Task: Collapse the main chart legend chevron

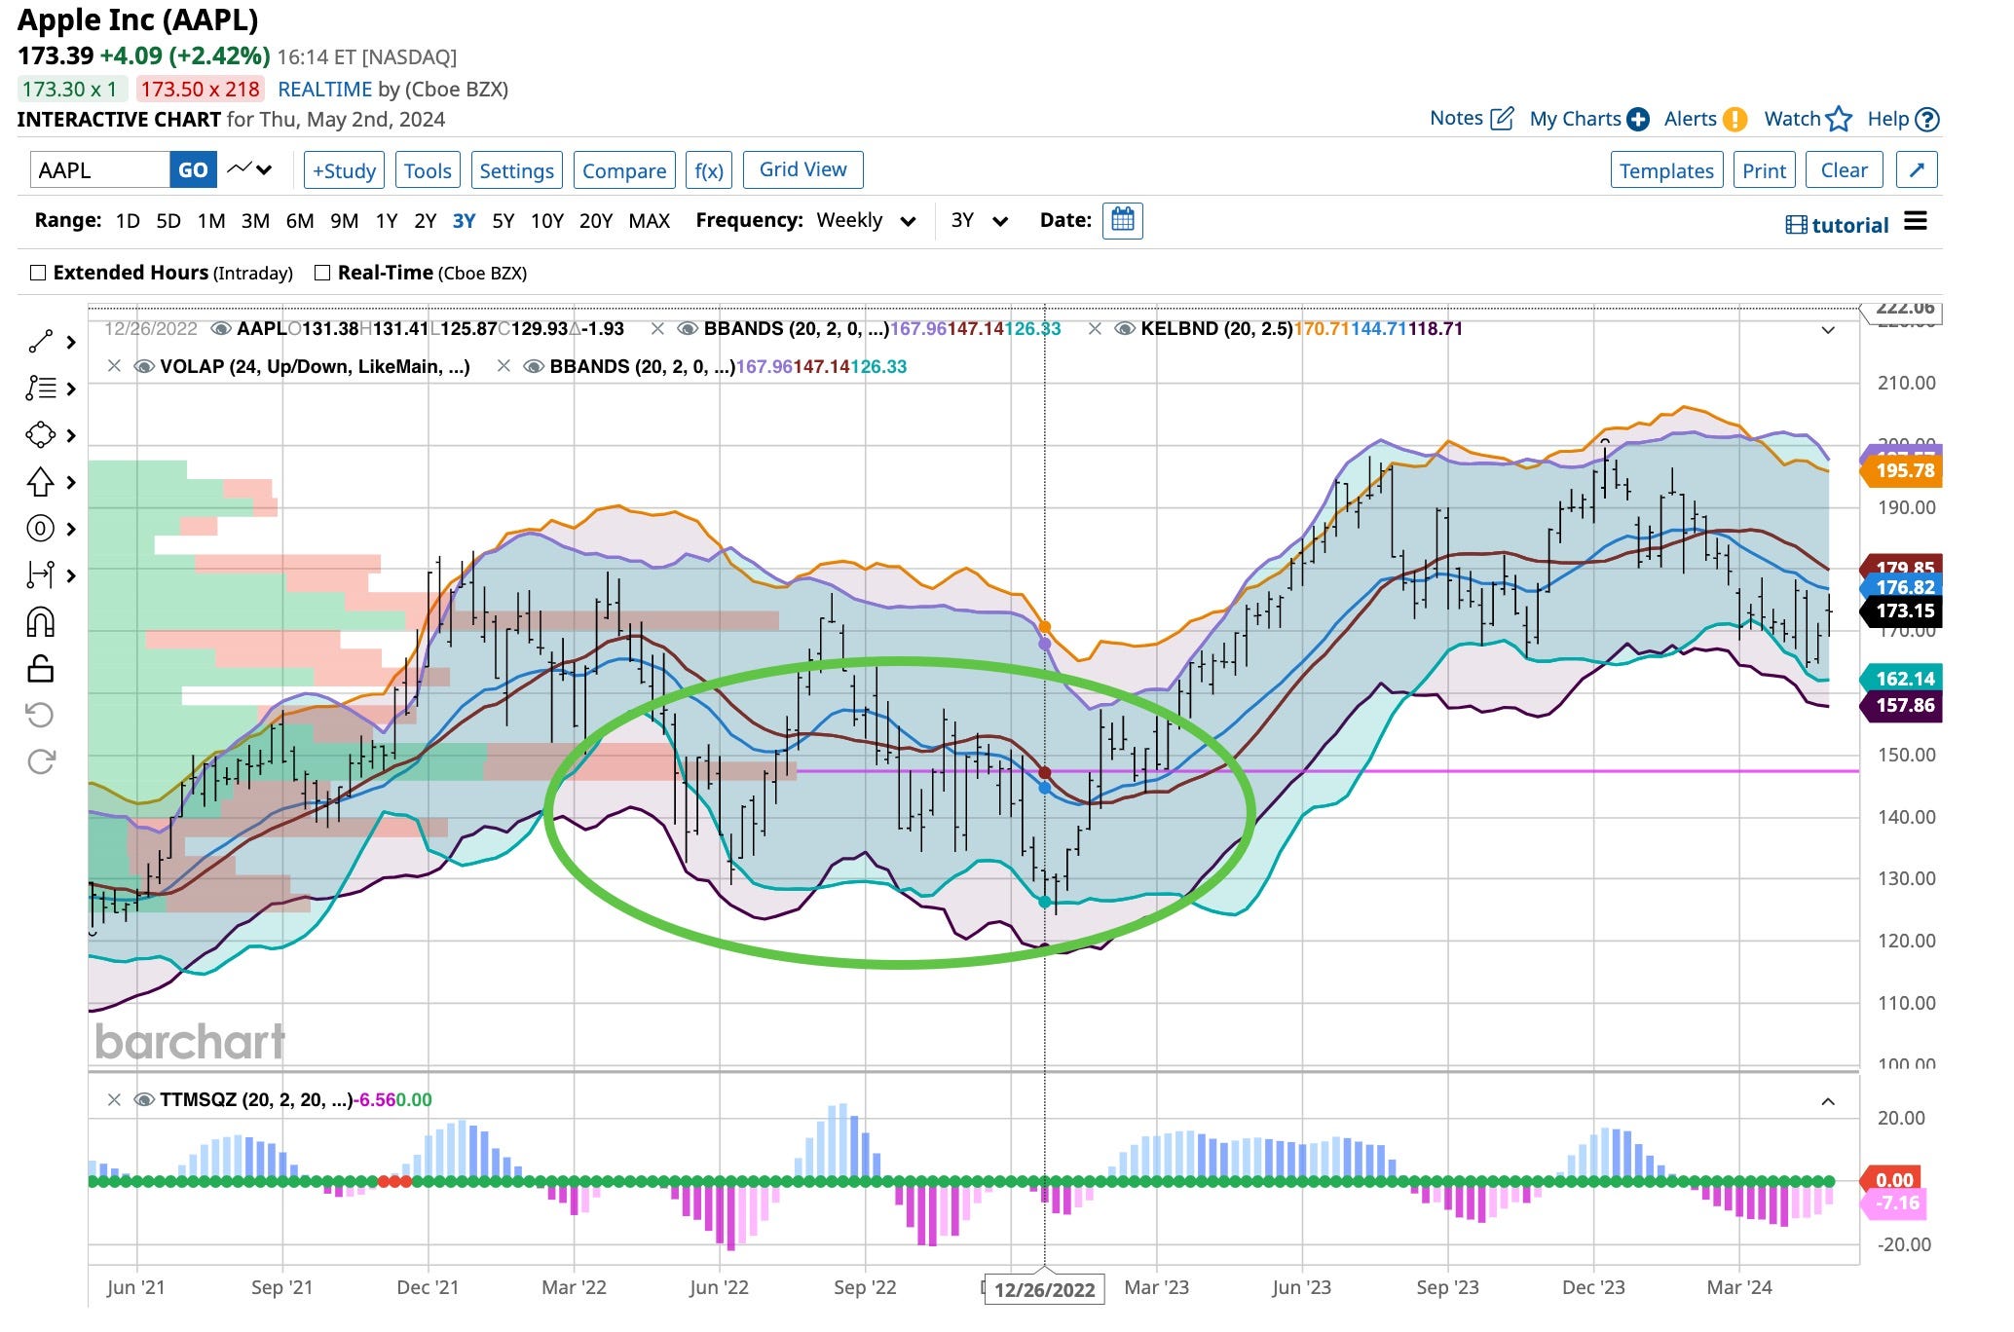Action: click(x=1828, y=330)
